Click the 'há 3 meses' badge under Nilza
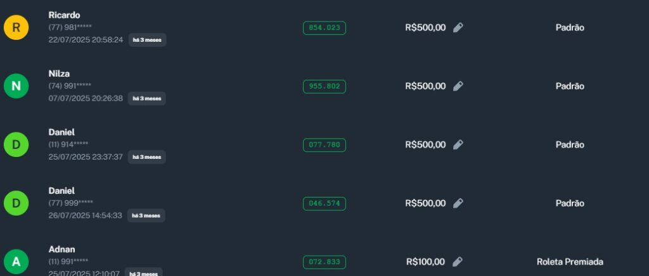The image size is (649, 276). tap(146, 99)
